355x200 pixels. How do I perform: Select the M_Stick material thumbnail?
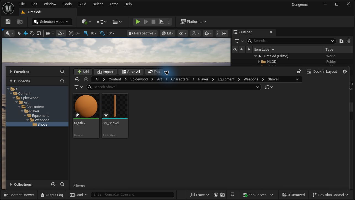[86, 106]
